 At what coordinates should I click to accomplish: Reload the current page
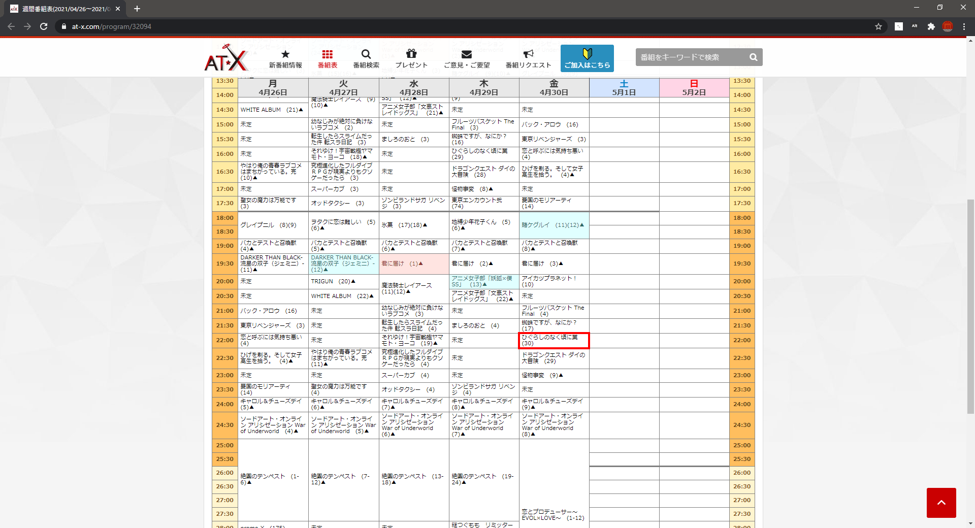(44, 26)
